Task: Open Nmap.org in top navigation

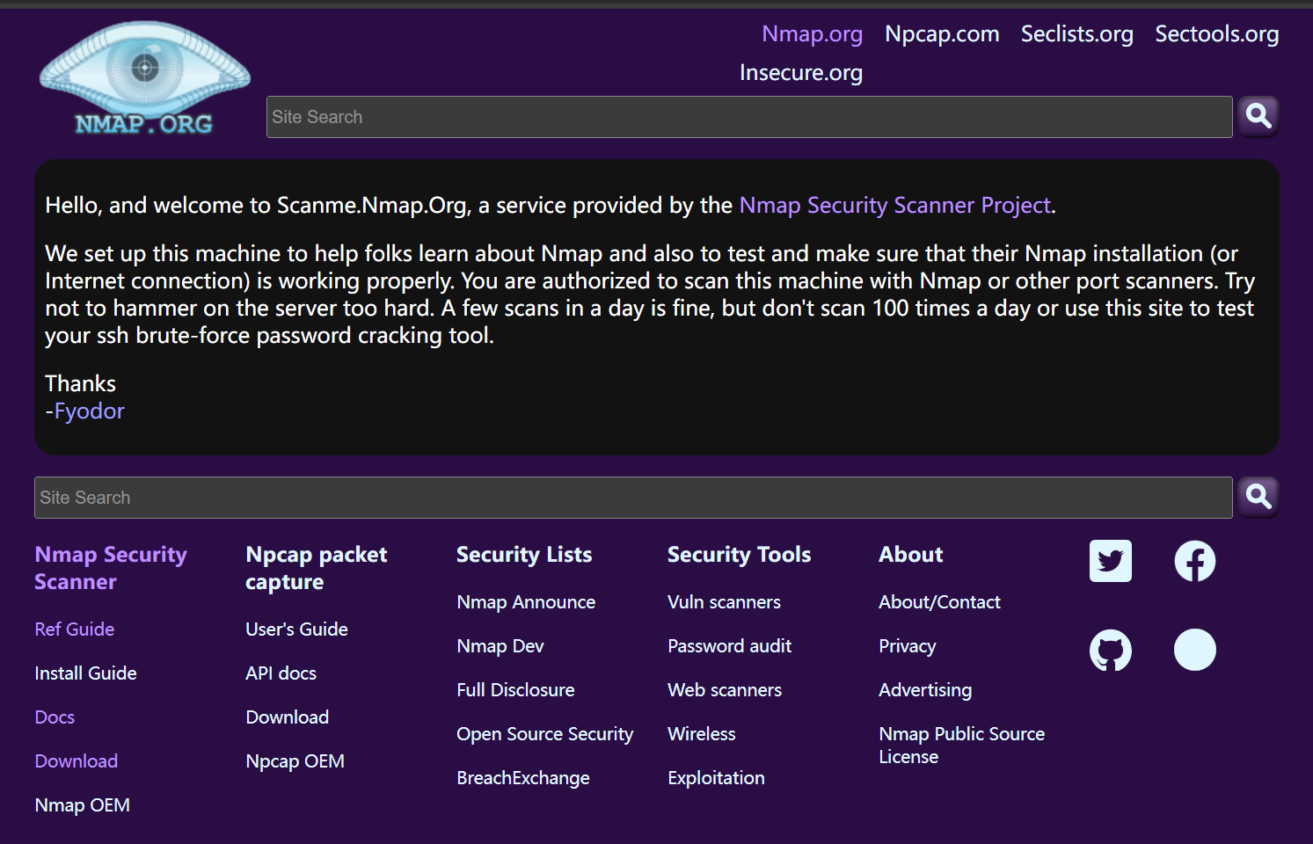Action: (812, 34)
